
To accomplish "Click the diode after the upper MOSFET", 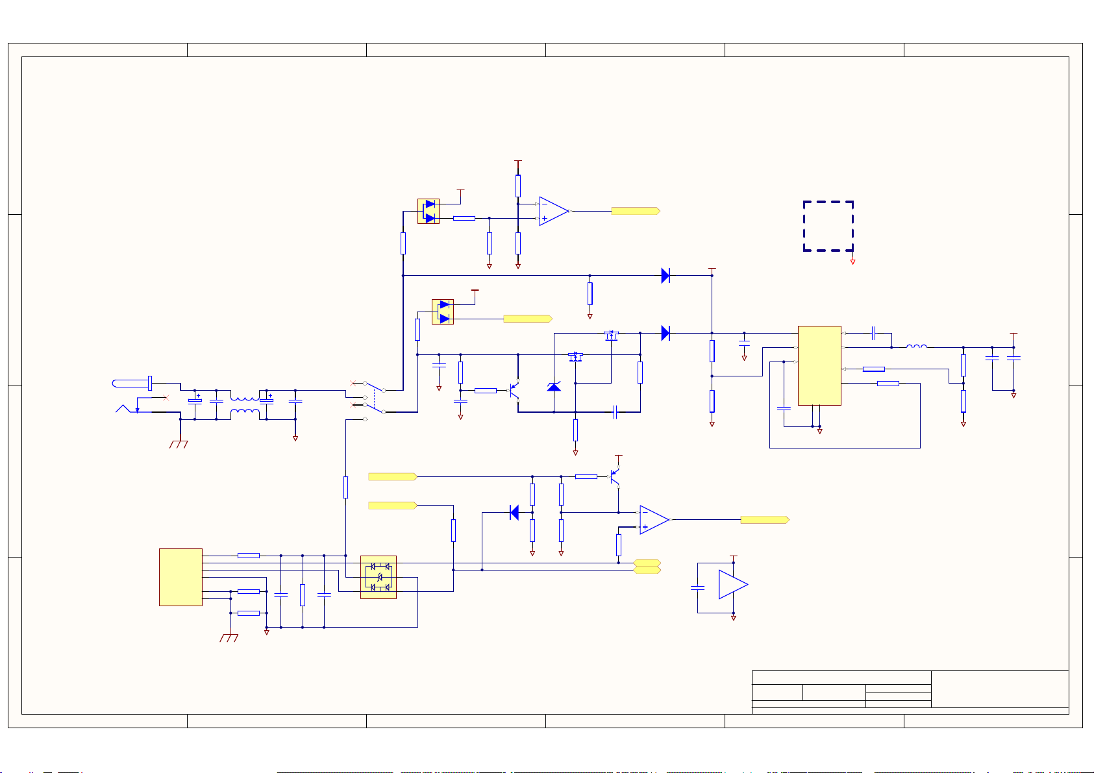I will [x=665, y=333].
